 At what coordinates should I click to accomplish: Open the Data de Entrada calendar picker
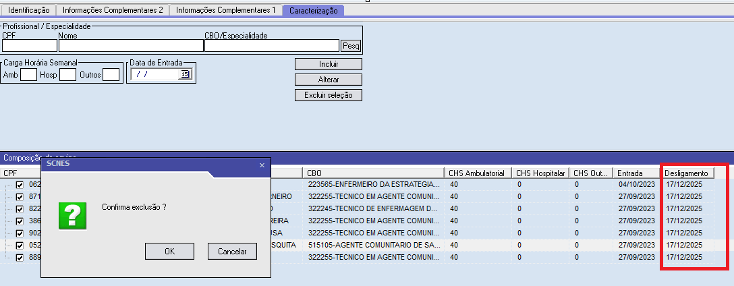coord(184,75)
